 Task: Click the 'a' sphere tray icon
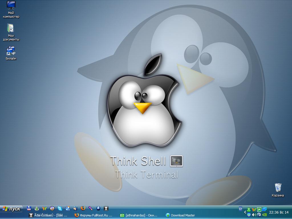pos(259,215)
